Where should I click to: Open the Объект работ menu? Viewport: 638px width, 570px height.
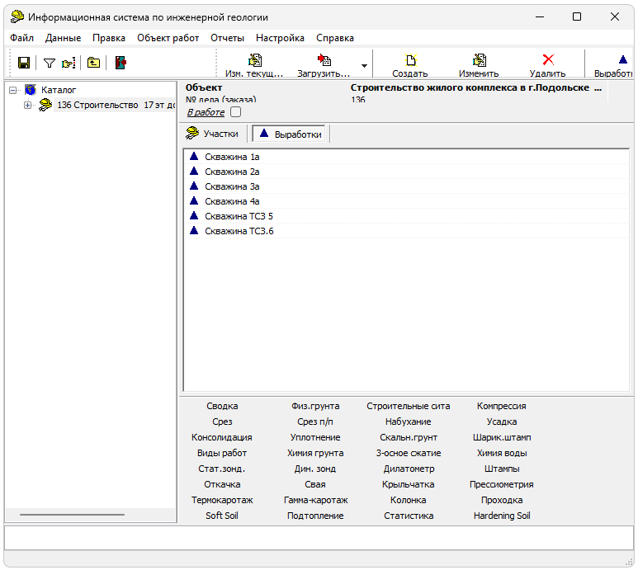168,38
